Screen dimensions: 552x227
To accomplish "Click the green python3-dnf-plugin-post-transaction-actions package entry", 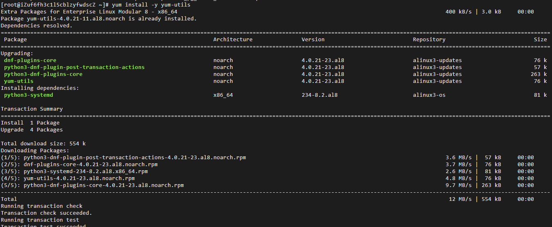I will (74, 67).
